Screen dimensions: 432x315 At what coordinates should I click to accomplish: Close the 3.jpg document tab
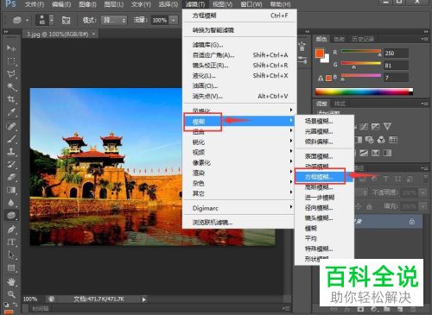(93, 34)
